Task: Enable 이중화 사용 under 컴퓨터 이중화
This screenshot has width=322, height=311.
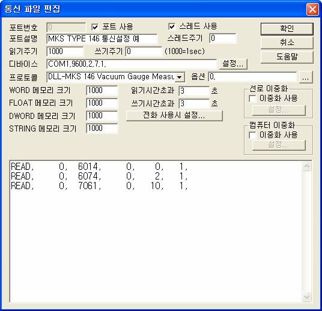Action: coord(252,135)
